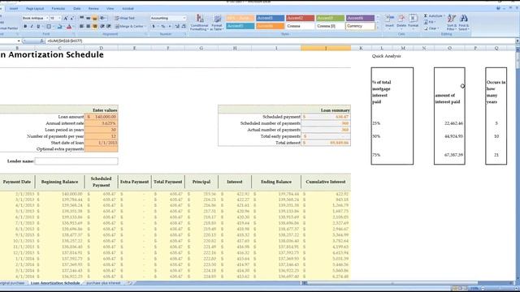
Task: Switch to purchase plus interest sheet tab
Action: tap(103, 283)
